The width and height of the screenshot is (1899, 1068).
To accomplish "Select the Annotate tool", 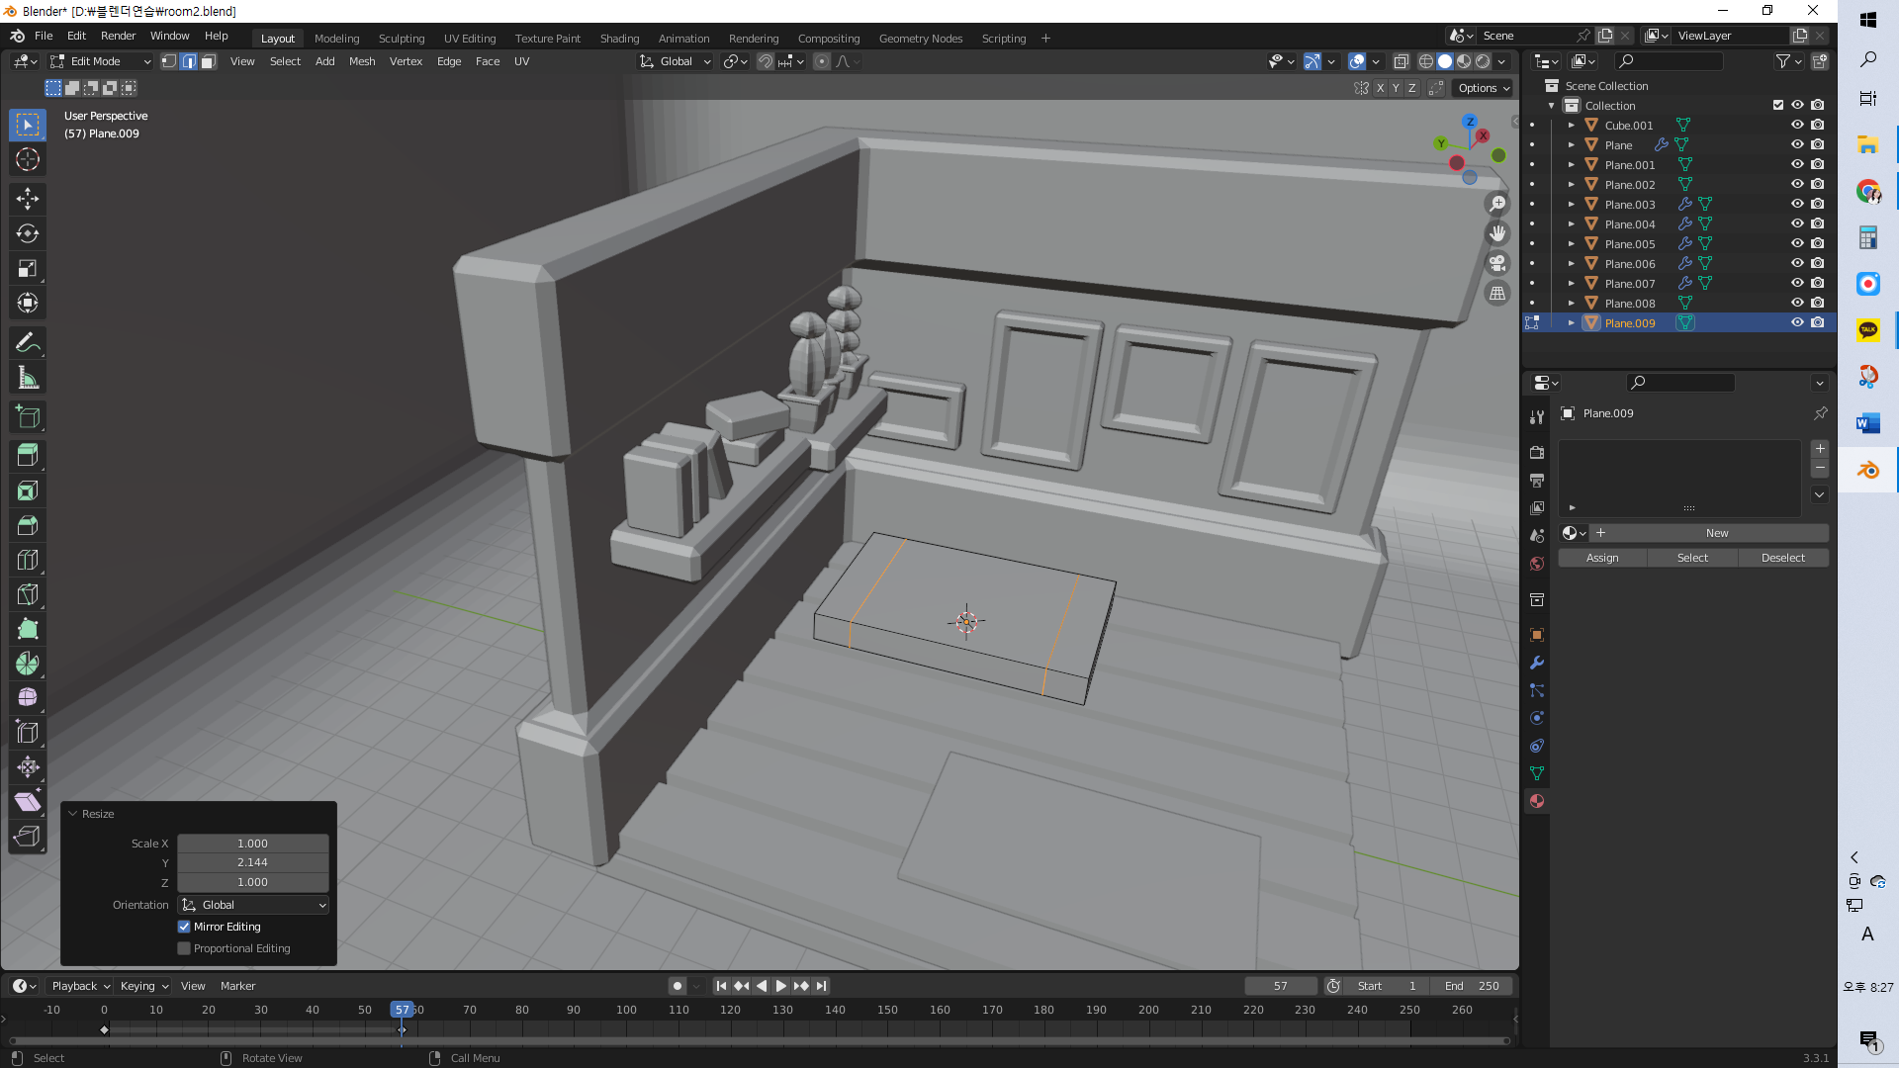I will [28, 343].
